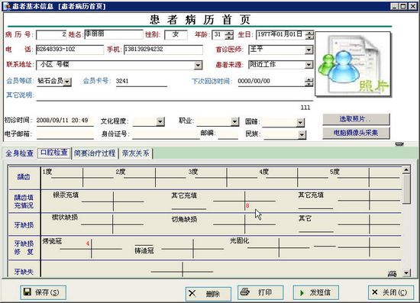Click the 手机 field with 138139294232
420x303 pixels.
(x=163, y=50)
